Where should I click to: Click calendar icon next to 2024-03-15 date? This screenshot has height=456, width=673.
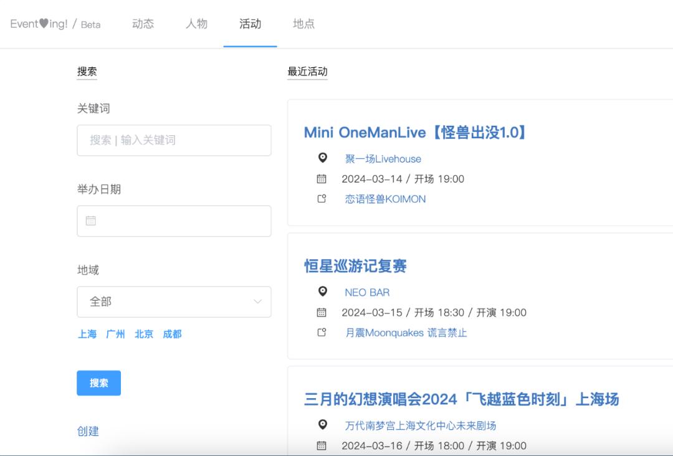coord(322,312)
